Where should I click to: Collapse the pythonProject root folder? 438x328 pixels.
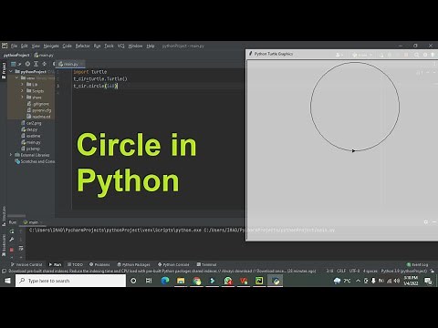(x=12, y=72)
